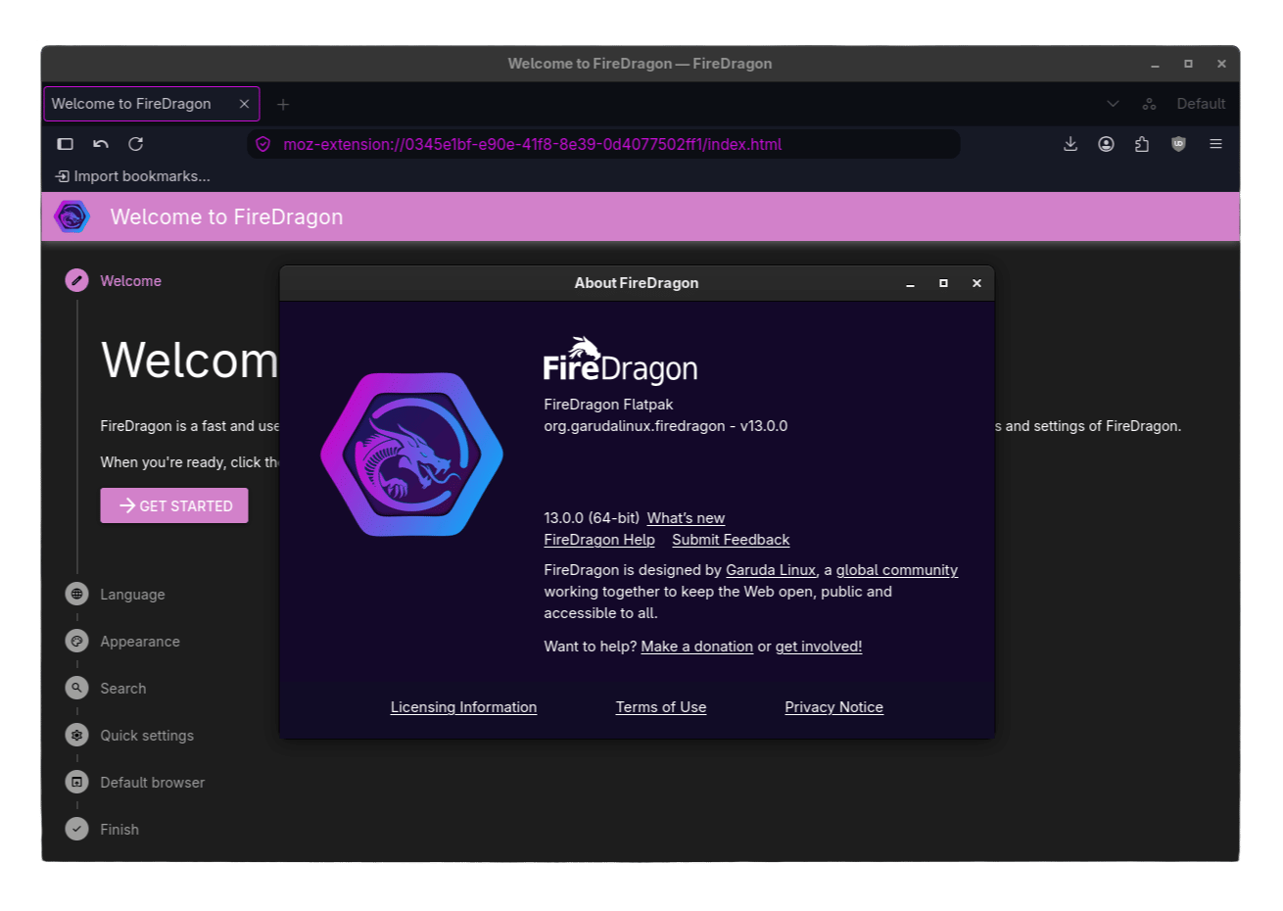1283x911 pixels.
Task: Go to the Default browser step
Action: coord(152,783)
